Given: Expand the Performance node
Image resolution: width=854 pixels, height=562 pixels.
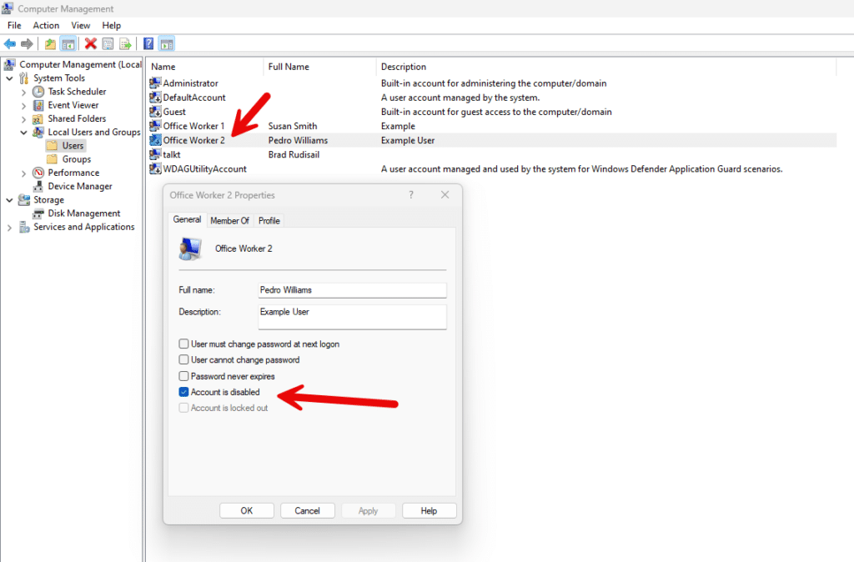Looking at the screenshot, I should click(23, 173).
